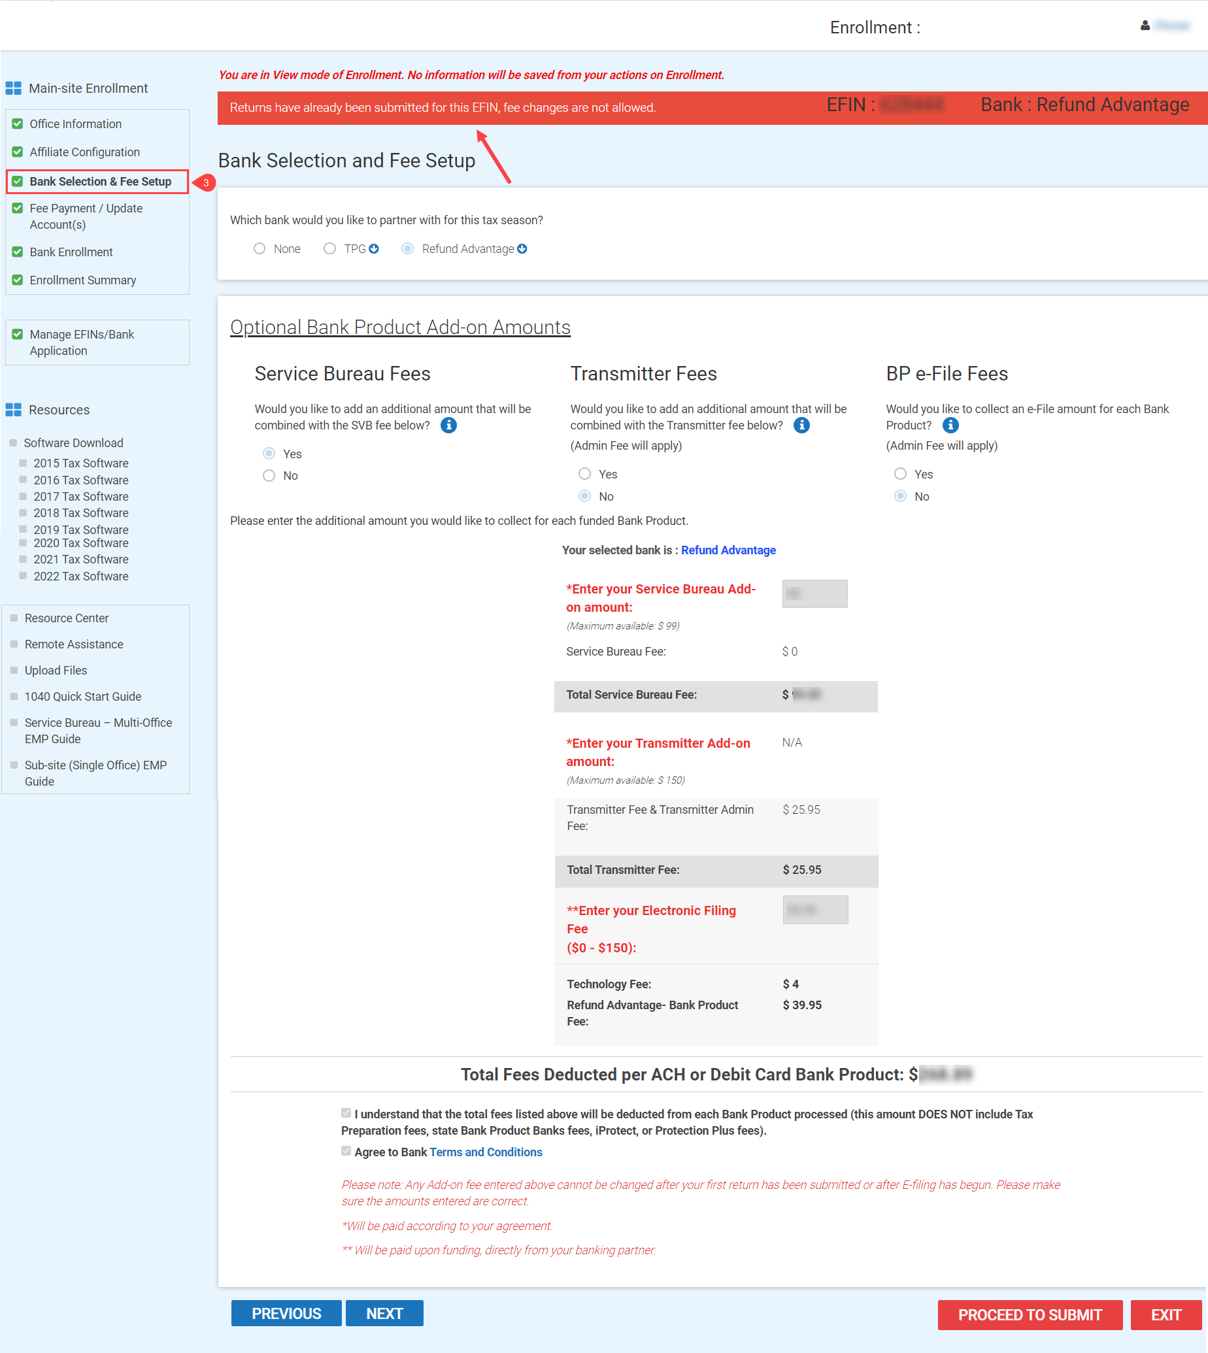Image resolution: width=1208 pixels, height=1353 pixels.
Task: Tick the Agree to Bank Terms checkbox
Action: click(346, 1151)
